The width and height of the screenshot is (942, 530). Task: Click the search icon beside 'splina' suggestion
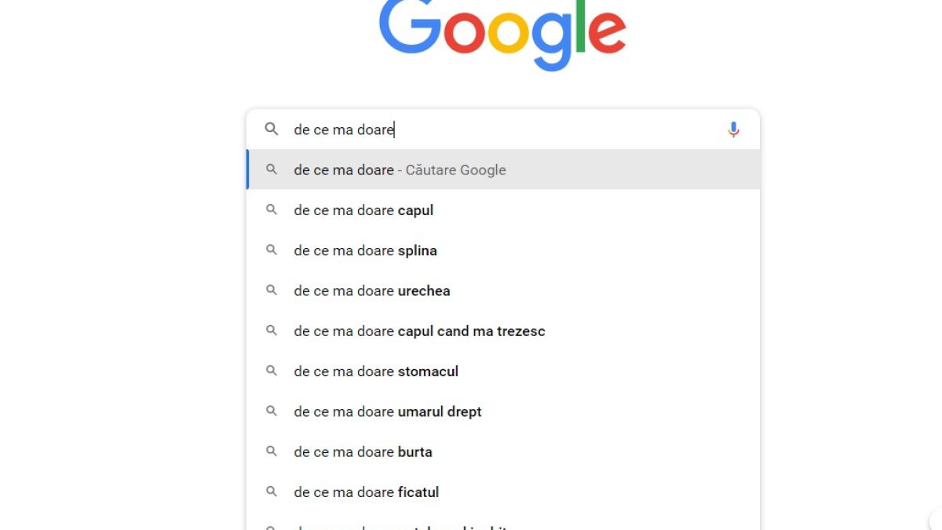coord(272,250)
